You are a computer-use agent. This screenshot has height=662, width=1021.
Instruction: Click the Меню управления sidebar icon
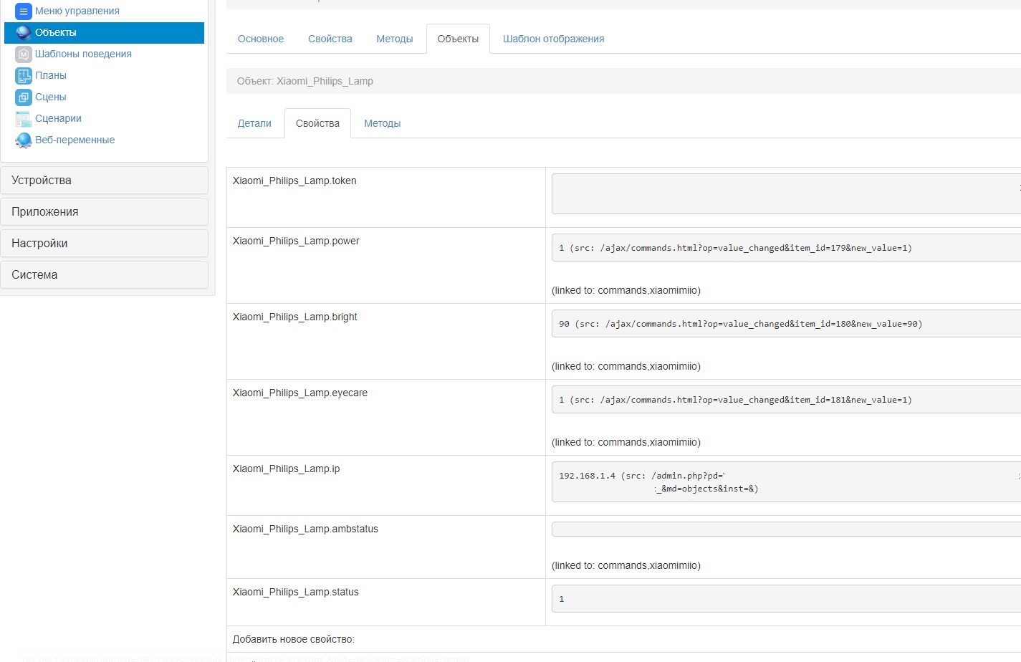click(23, 11)
